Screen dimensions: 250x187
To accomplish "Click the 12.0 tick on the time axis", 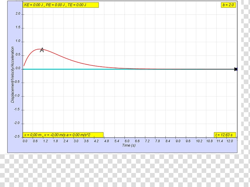I will [229, 141].
